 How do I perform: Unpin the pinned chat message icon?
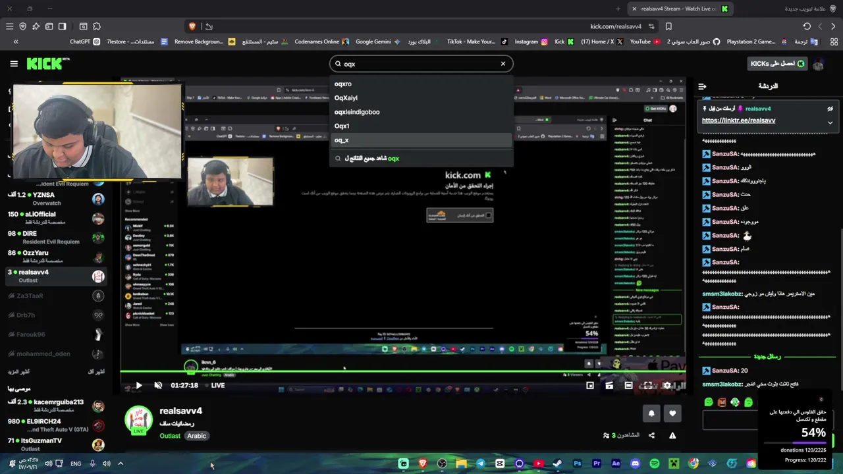click(830, 109)
